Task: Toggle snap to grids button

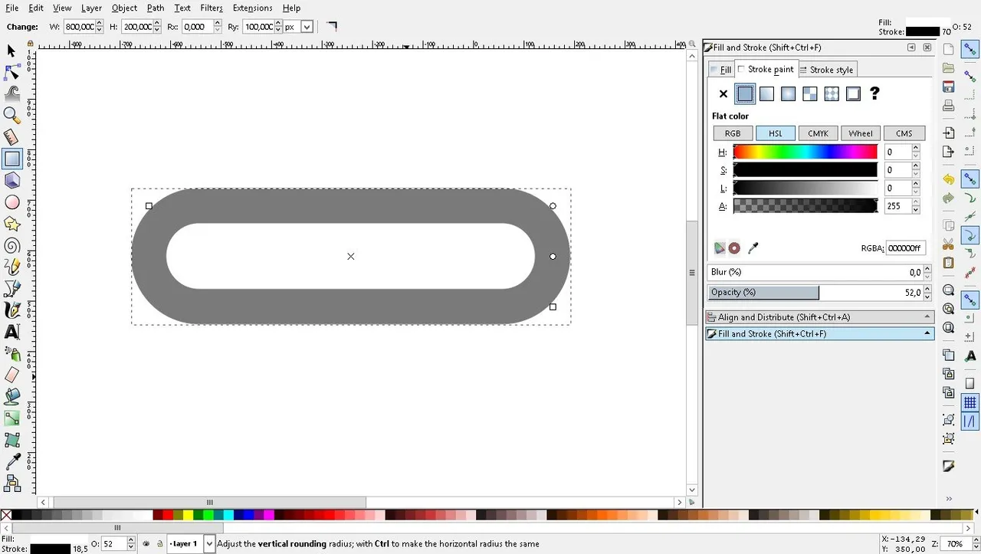Action: tap(970, 402)
